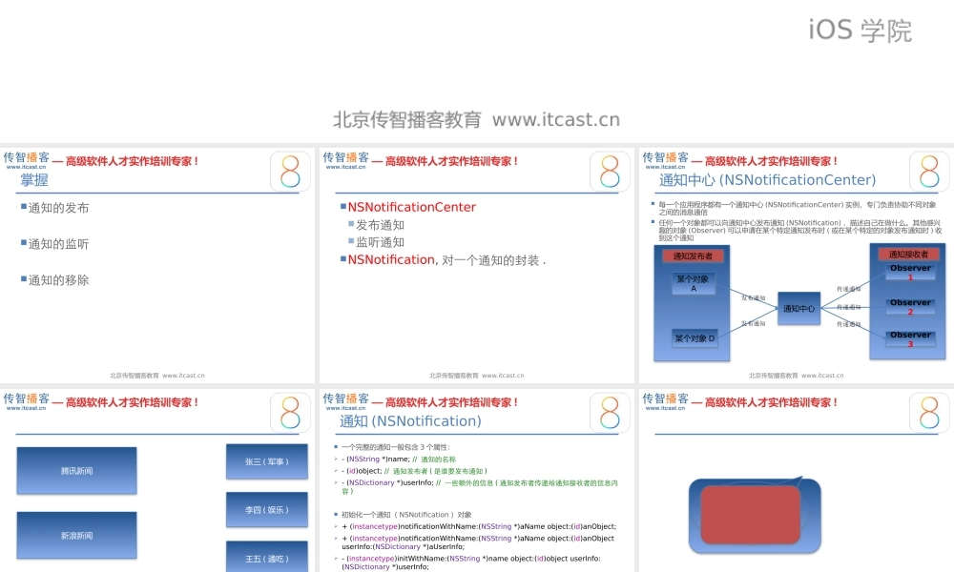
Task: Click the iOS 8 icon on the 通知 (NSNotification) slide
Action: [x=611, y=413]
